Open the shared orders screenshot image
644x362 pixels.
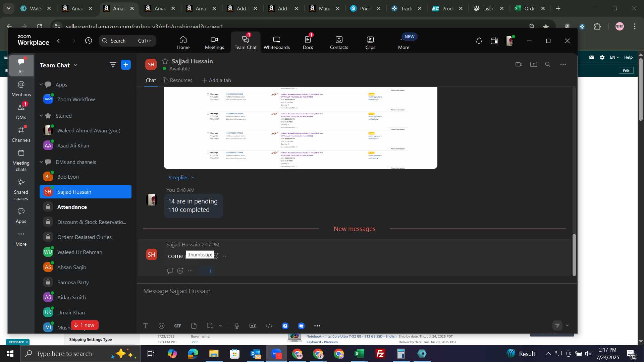(x=300, y=127)
